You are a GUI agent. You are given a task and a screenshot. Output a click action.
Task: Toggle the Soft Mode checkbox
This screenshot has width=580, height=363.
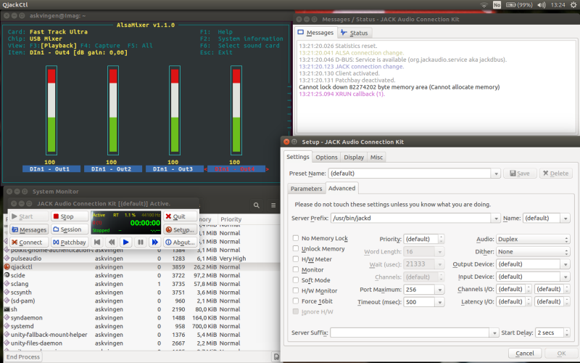pos(296,280)
